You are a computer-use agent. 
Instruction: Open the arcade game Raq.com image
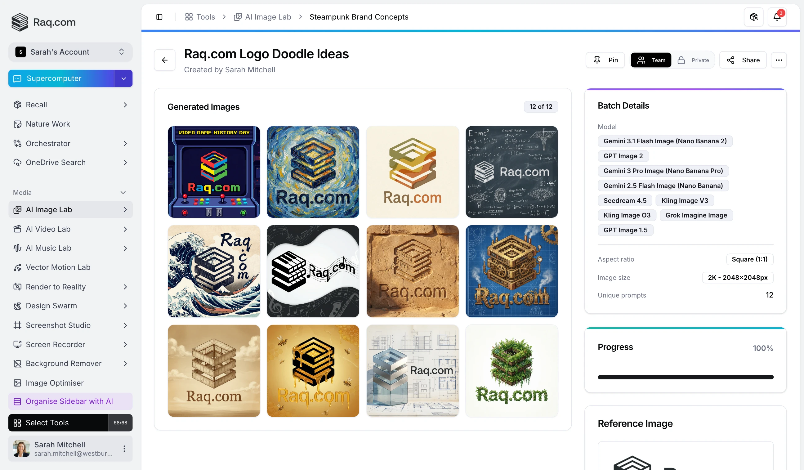214,172
